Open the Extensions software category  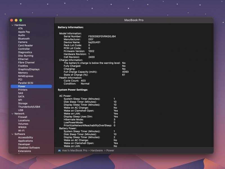tap(24, 151)
